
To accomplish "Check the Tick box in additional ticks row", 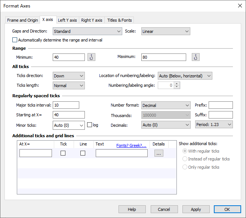I will tap(63, 153).
